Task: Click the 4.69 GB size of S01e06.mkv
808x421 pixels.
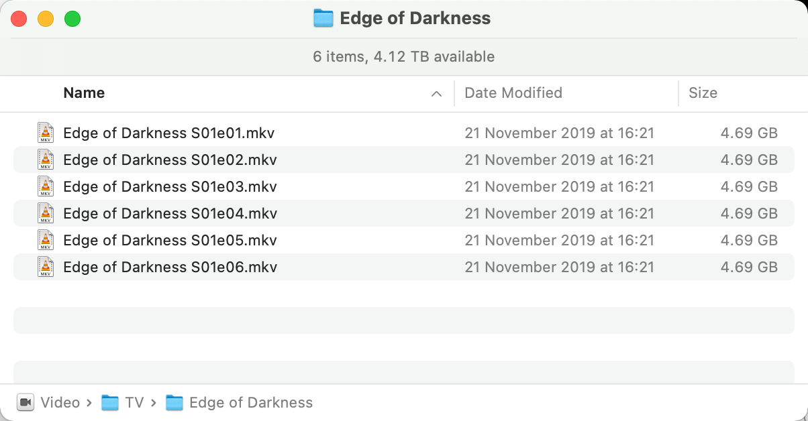Action: 749,267
